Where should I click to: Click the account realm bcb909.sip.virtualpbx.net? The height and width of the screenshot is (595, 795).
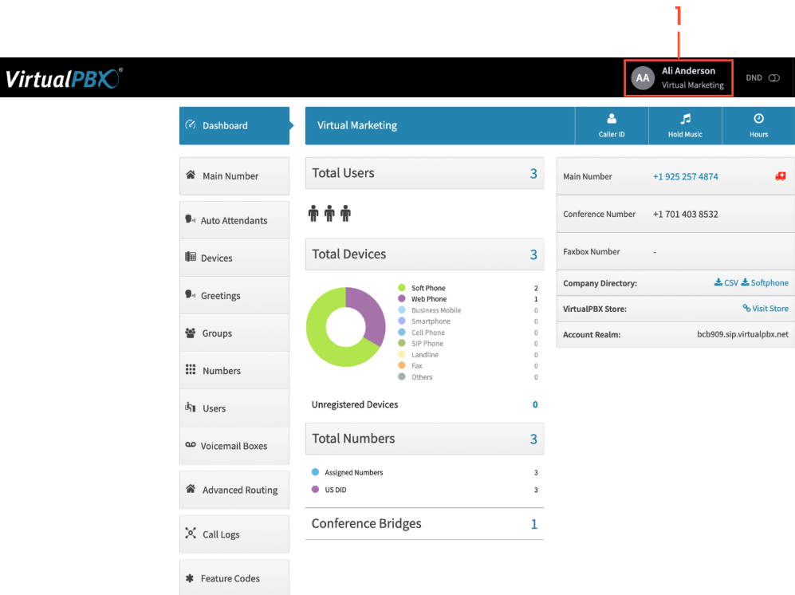(x=743, y=334)
